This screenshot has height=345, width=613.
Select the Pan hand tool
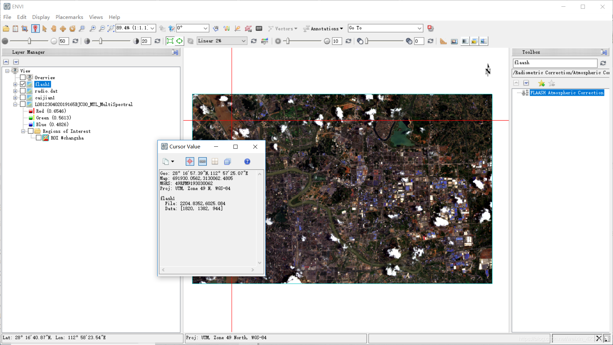[x=54, y=28]
